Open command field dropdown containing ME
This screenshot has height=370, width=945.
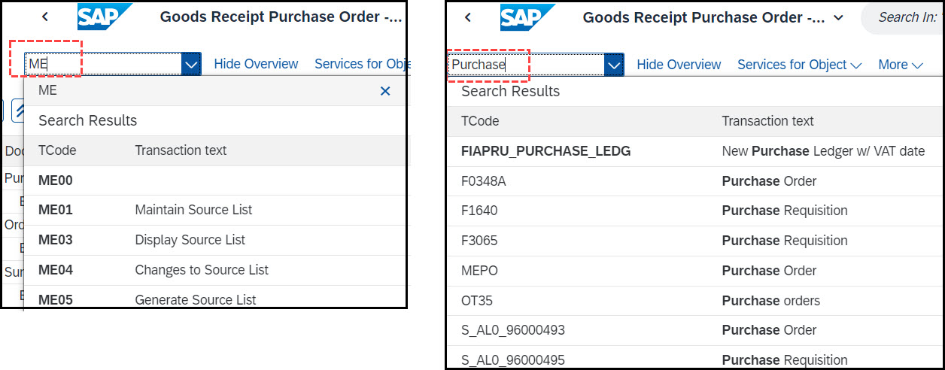(191, 65)
